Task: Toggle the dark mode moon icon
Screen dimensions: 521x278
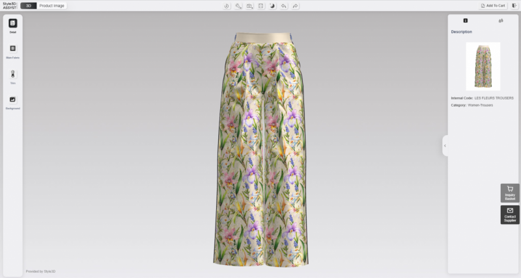Action: [x=272, y=5]
